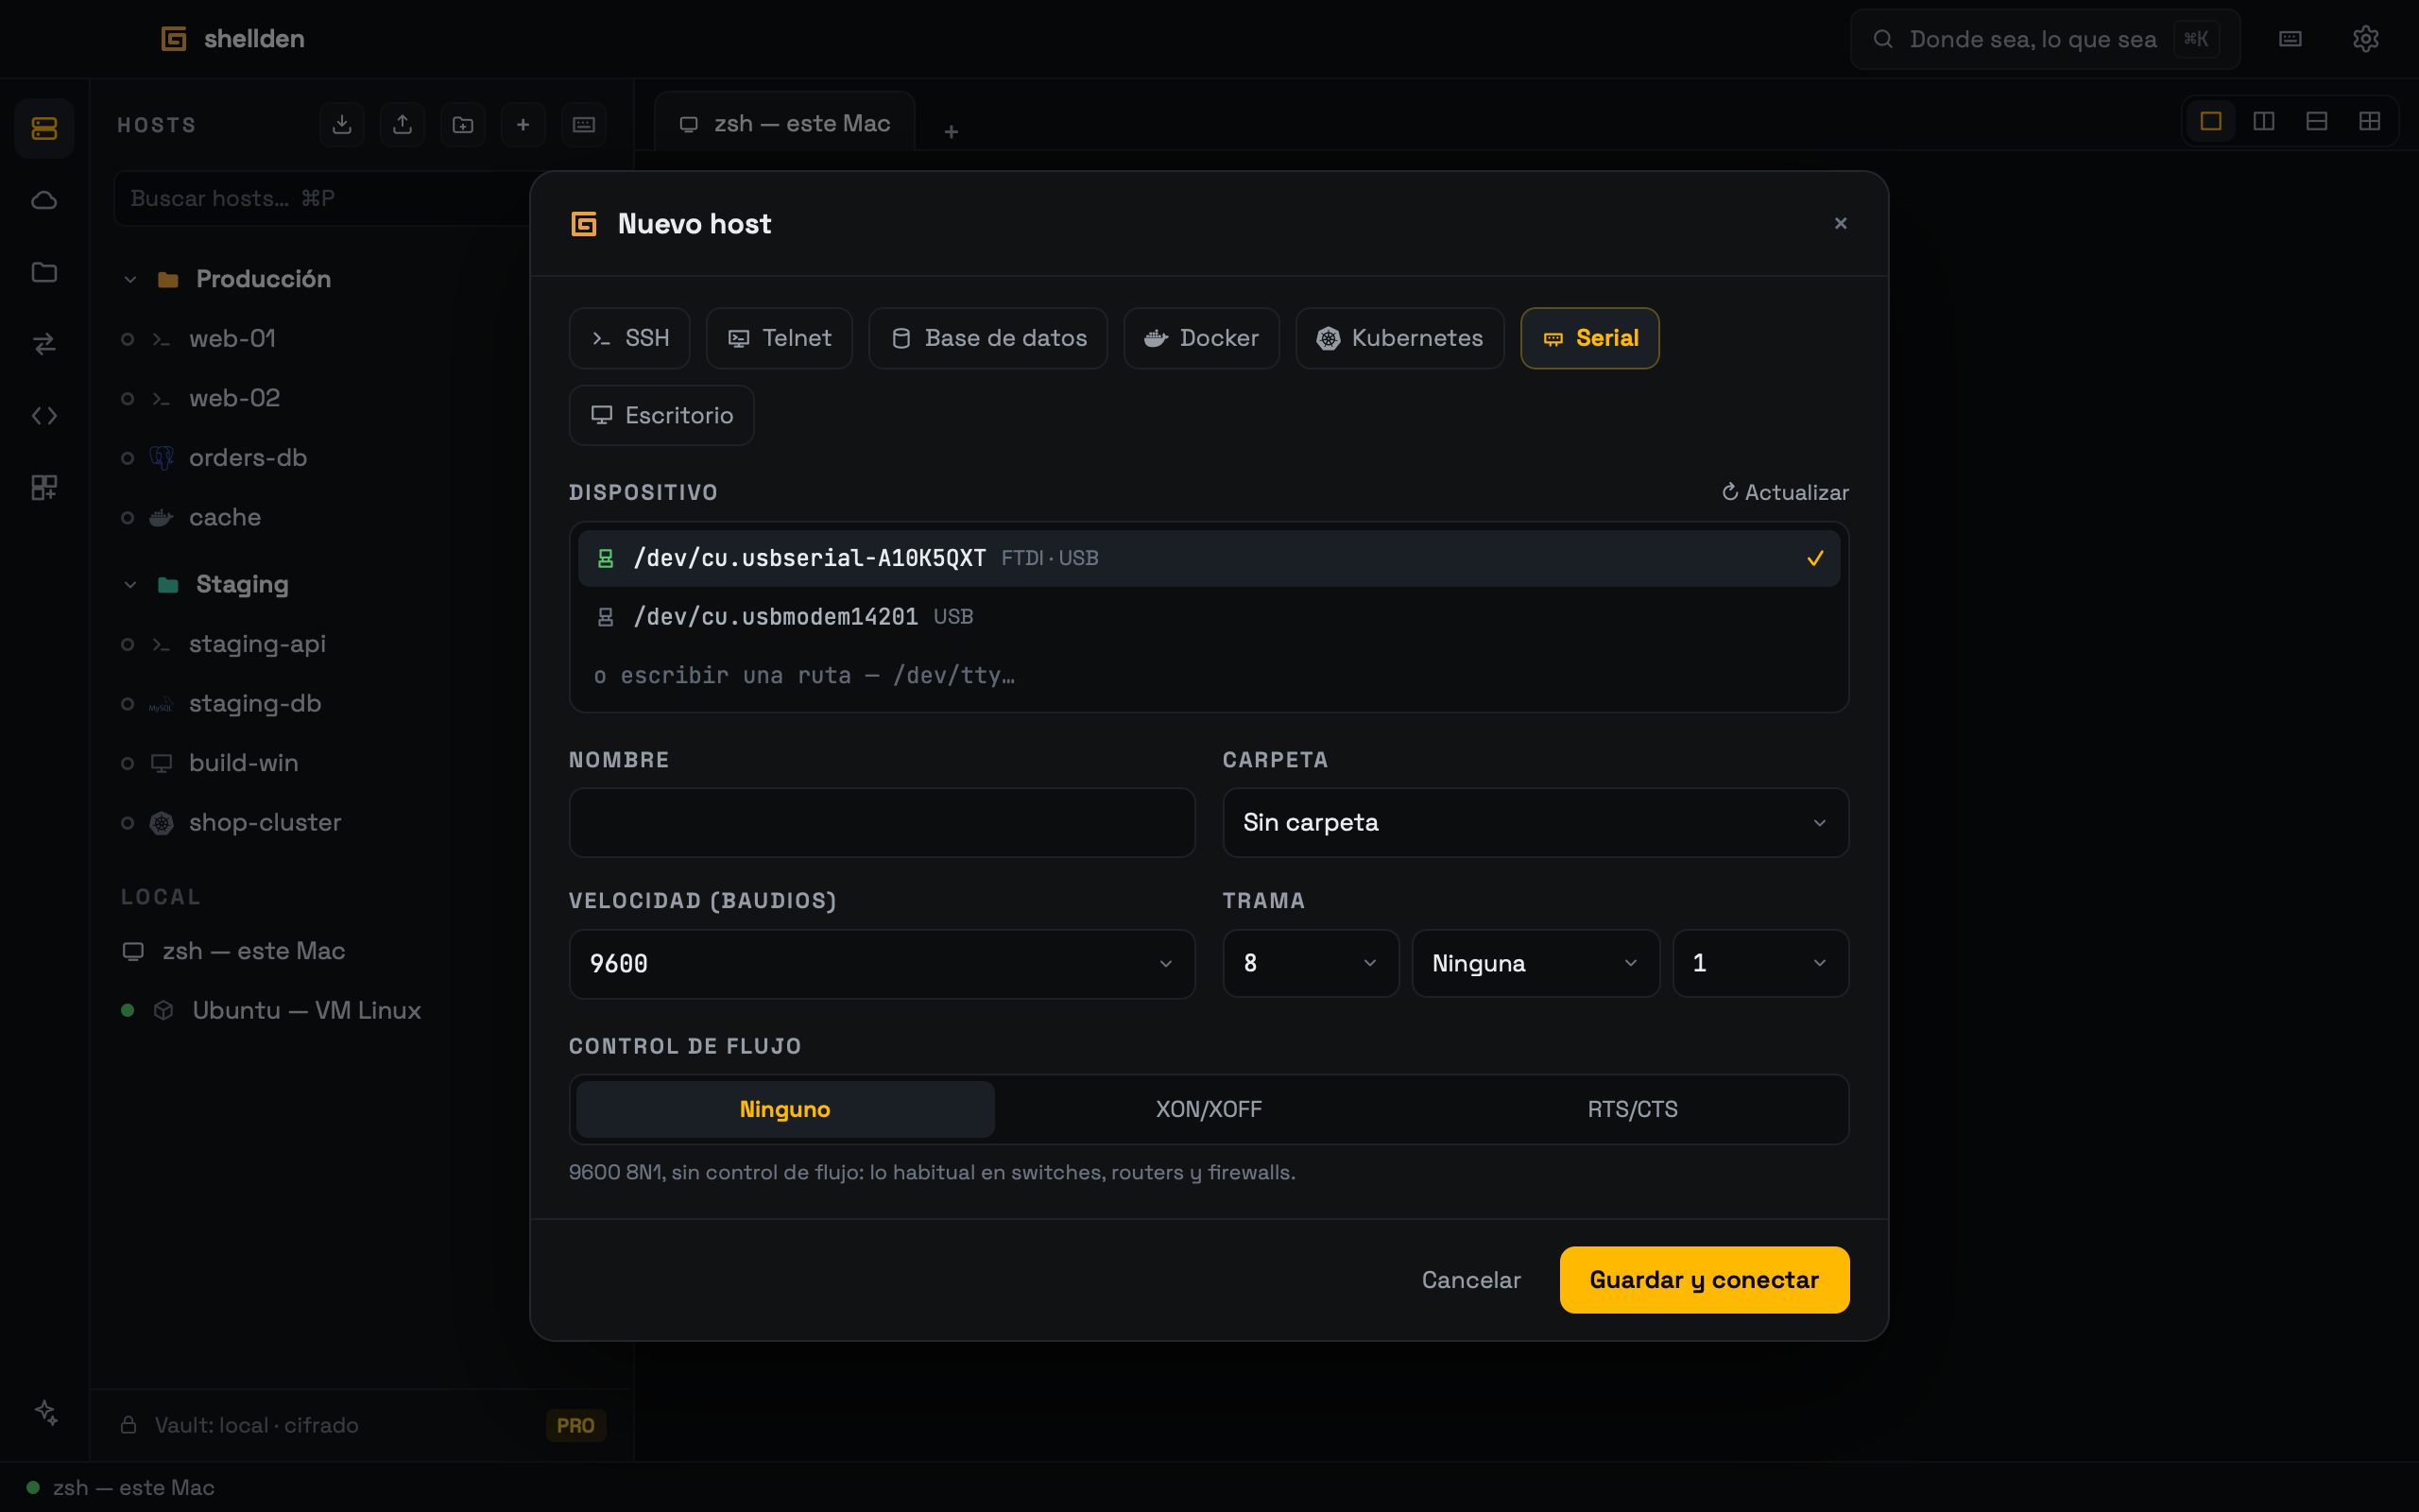Image resolution: width=2419 pixels, height=1512 pixels.
Task: Select the Base de datos host type
Action: pos(987,338)
